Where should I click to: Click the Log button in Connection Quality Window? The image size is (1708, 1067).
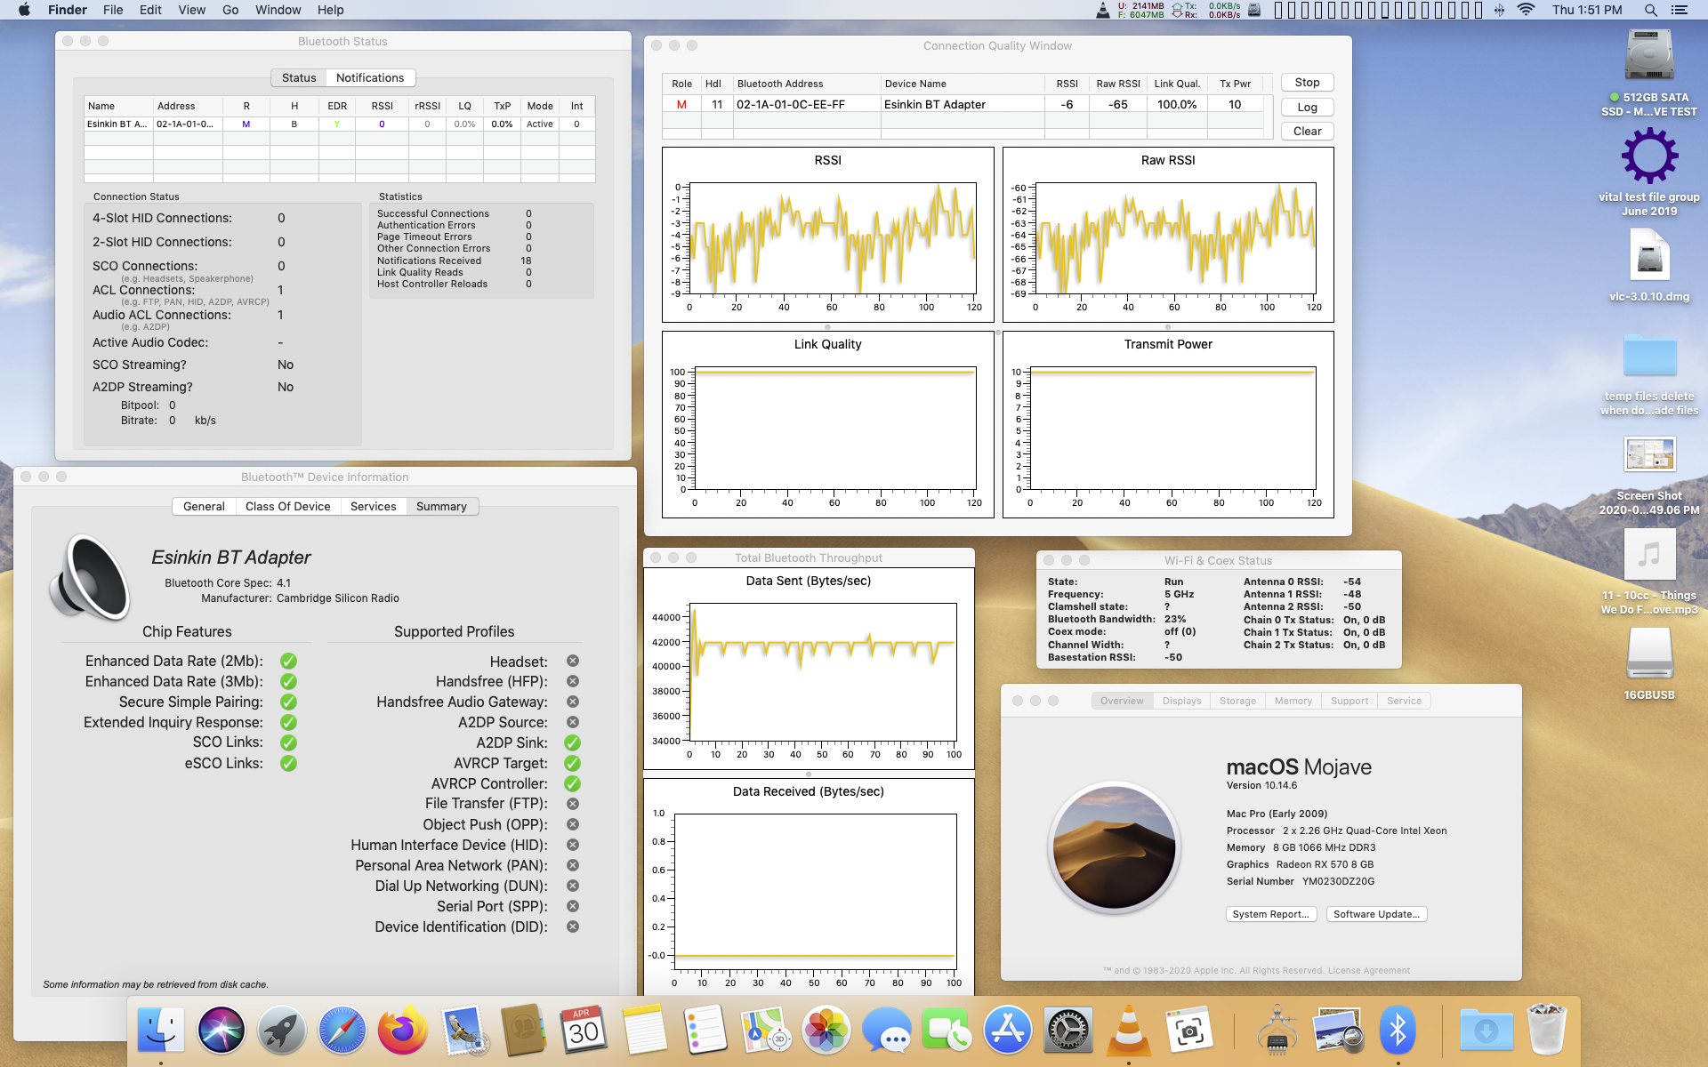tap(1306, 106)
